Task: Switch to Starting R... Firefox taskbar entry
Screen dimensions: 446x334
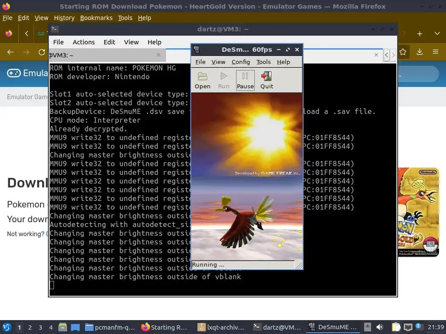Action: click(165, 327)
